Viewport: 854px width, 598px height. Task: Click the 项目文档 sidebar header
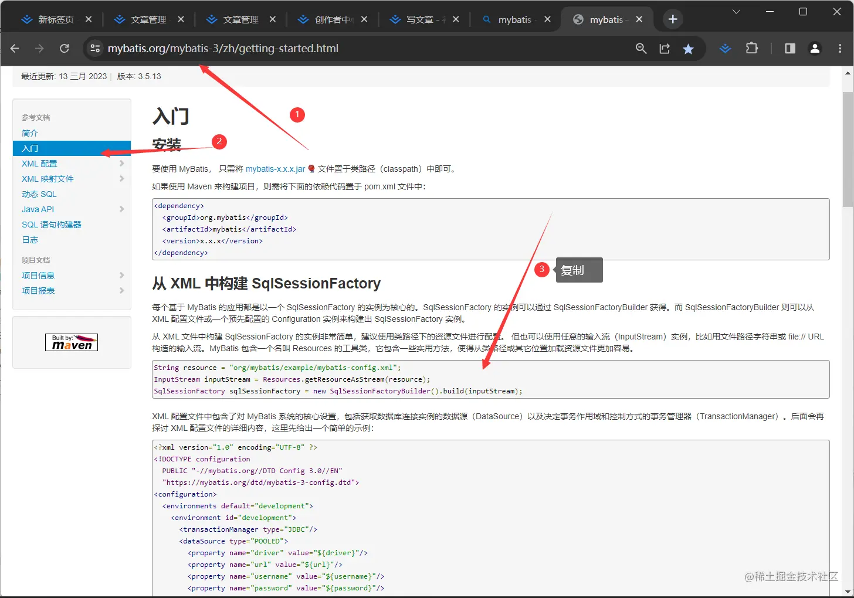(x=36, y=260)
